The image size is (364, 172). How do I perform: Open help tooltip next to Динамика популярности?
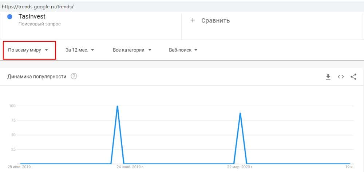tap(74, 77)
